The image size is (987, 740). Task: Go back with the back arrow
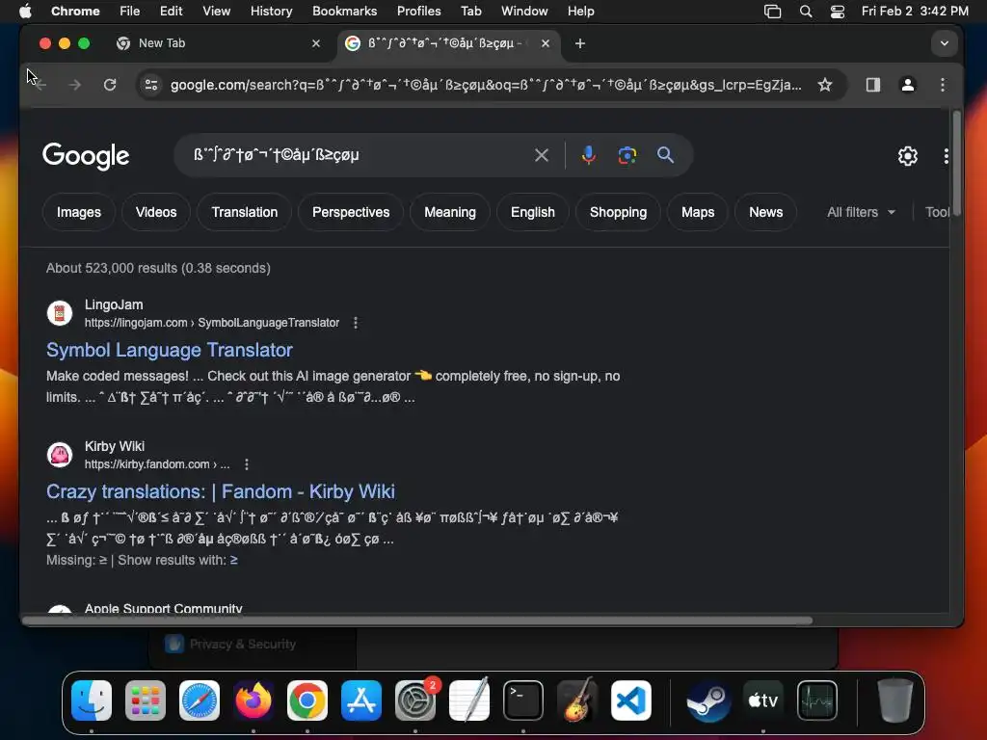click(x=40, y=85)
